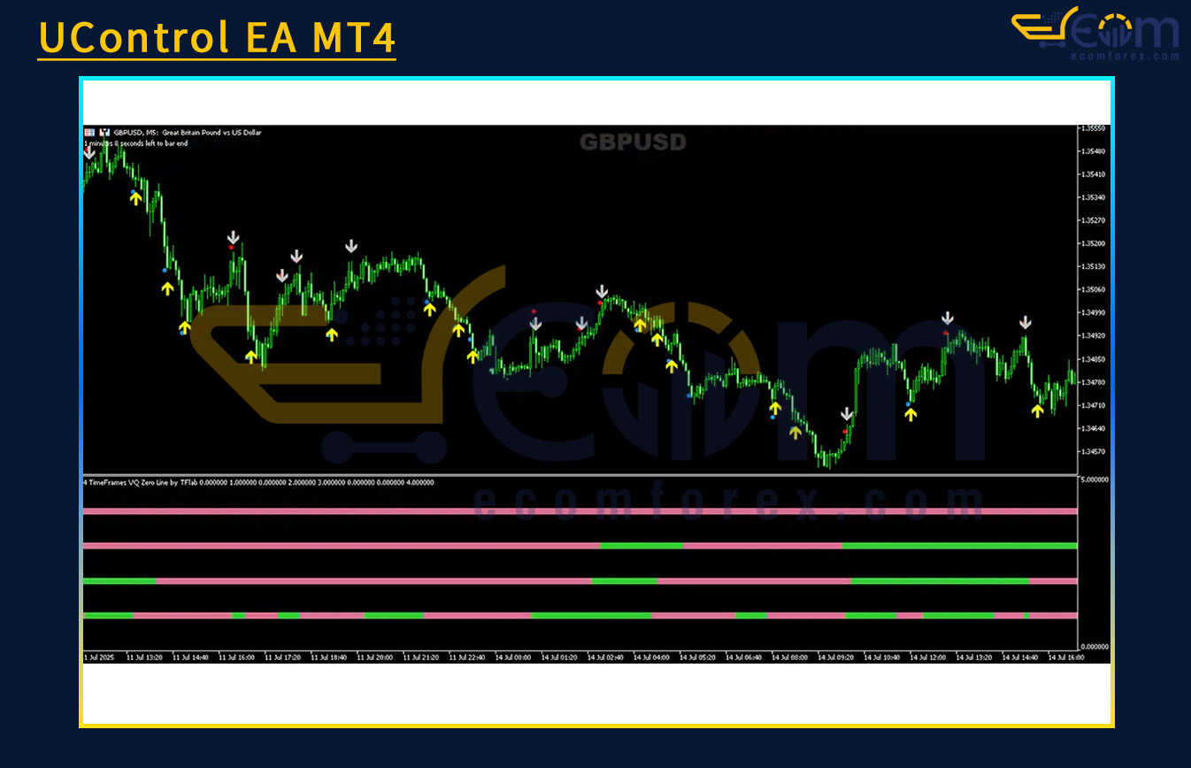The height and width of the screenshot is (768, 1191).
Task: Click price level 1.35550 on the scale
Action: 1095,128
